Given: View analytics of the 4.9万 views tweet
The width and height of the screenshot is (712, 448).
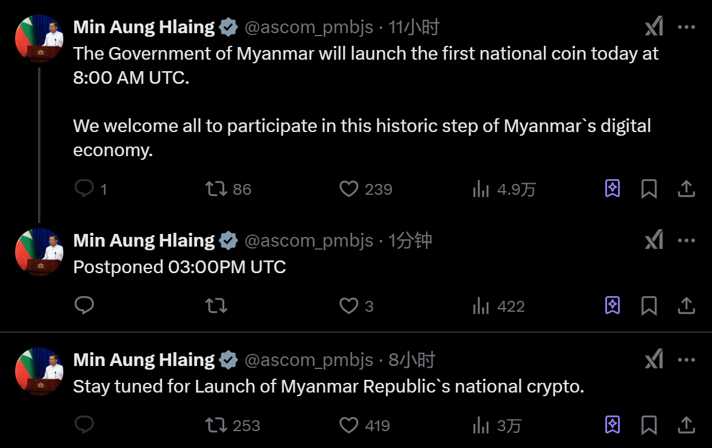Looking at the screenshot, I should tap(481, 189).
